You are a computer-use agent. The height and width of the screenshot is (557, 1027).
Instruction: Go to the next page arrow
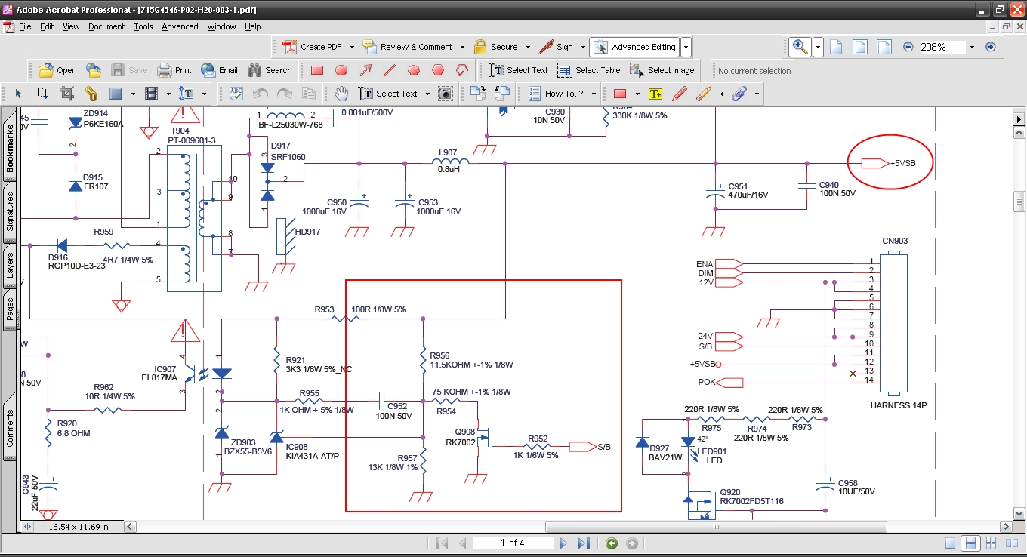pyautogui.click(x=563, y=543)
